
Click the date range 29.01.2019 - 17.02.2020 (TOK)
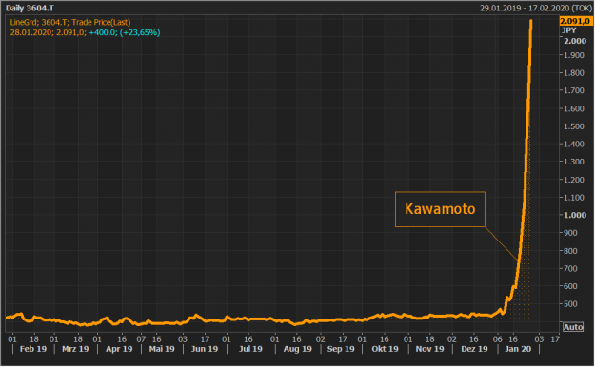tap(535, 8)
